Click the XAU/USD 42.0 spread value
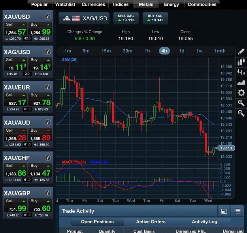 [27, 39]
